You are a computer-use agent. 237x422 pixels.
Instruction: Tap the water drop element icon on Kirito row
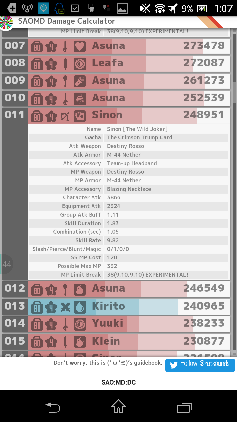coord(80,307)
